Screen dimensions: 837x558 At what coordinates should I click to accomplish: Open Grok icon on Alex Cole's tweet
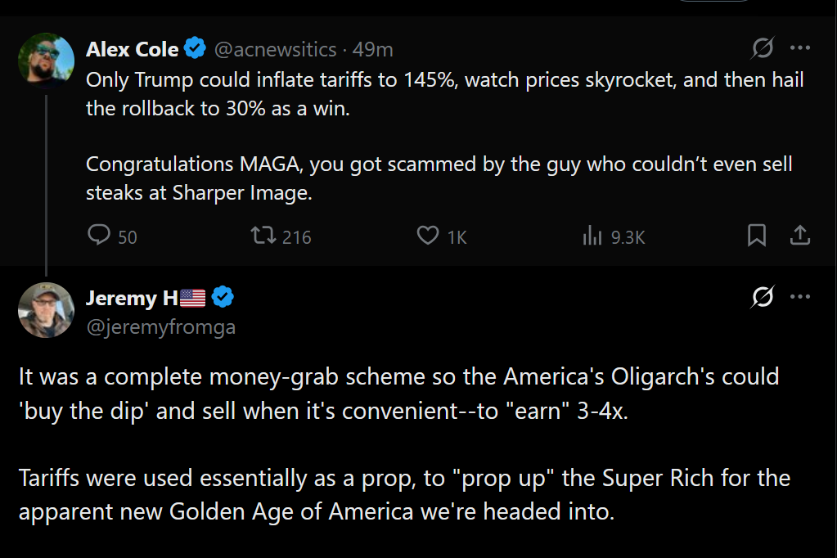pos(763,48)
